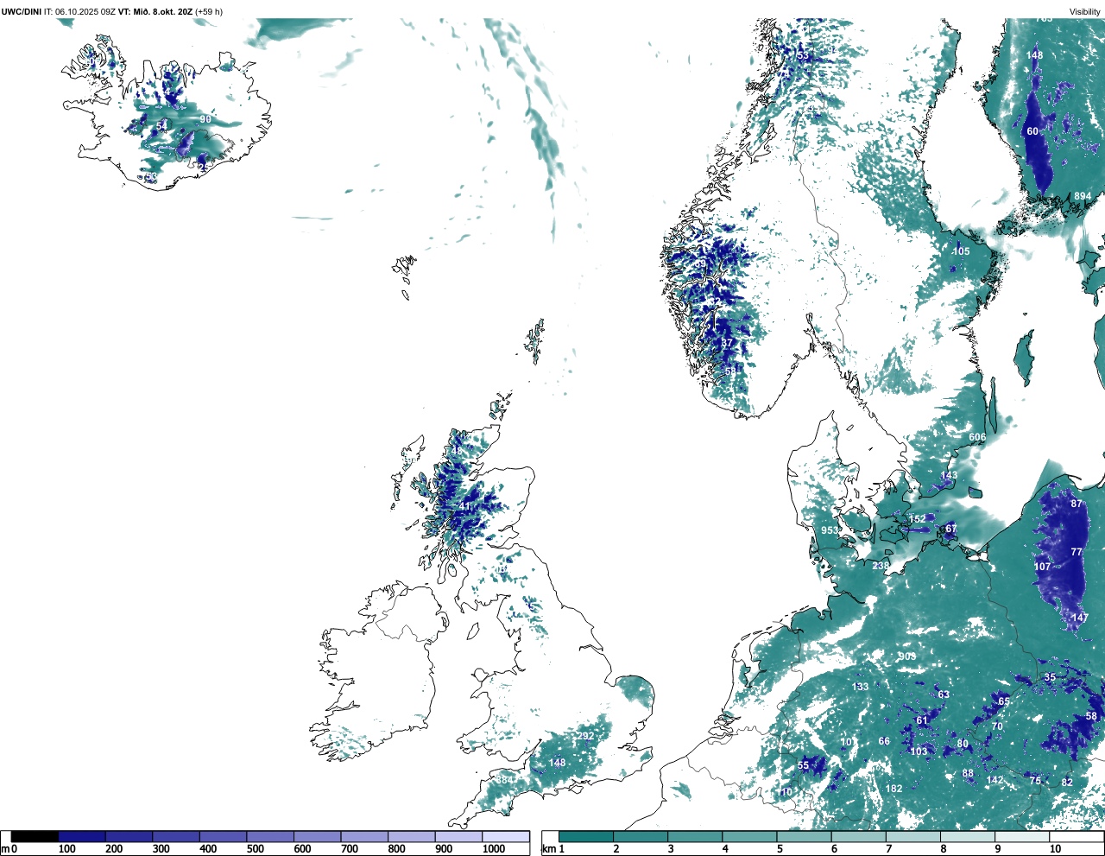Click the '(+59 h)' forecast offset text
Screen dimensions: 1105x856
pos(209,11)
